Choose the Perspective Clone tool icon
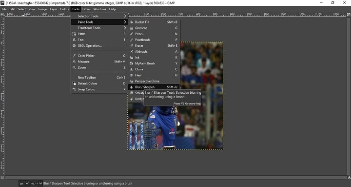This screenshot has height=187, width=351. pos(132,81)
